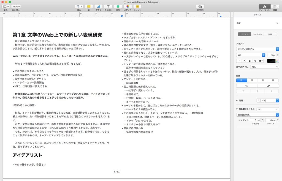Open the 挿入 insert menu
This screenshot has height=181, width=282.
pyautogui.click(x=79, y=7)
